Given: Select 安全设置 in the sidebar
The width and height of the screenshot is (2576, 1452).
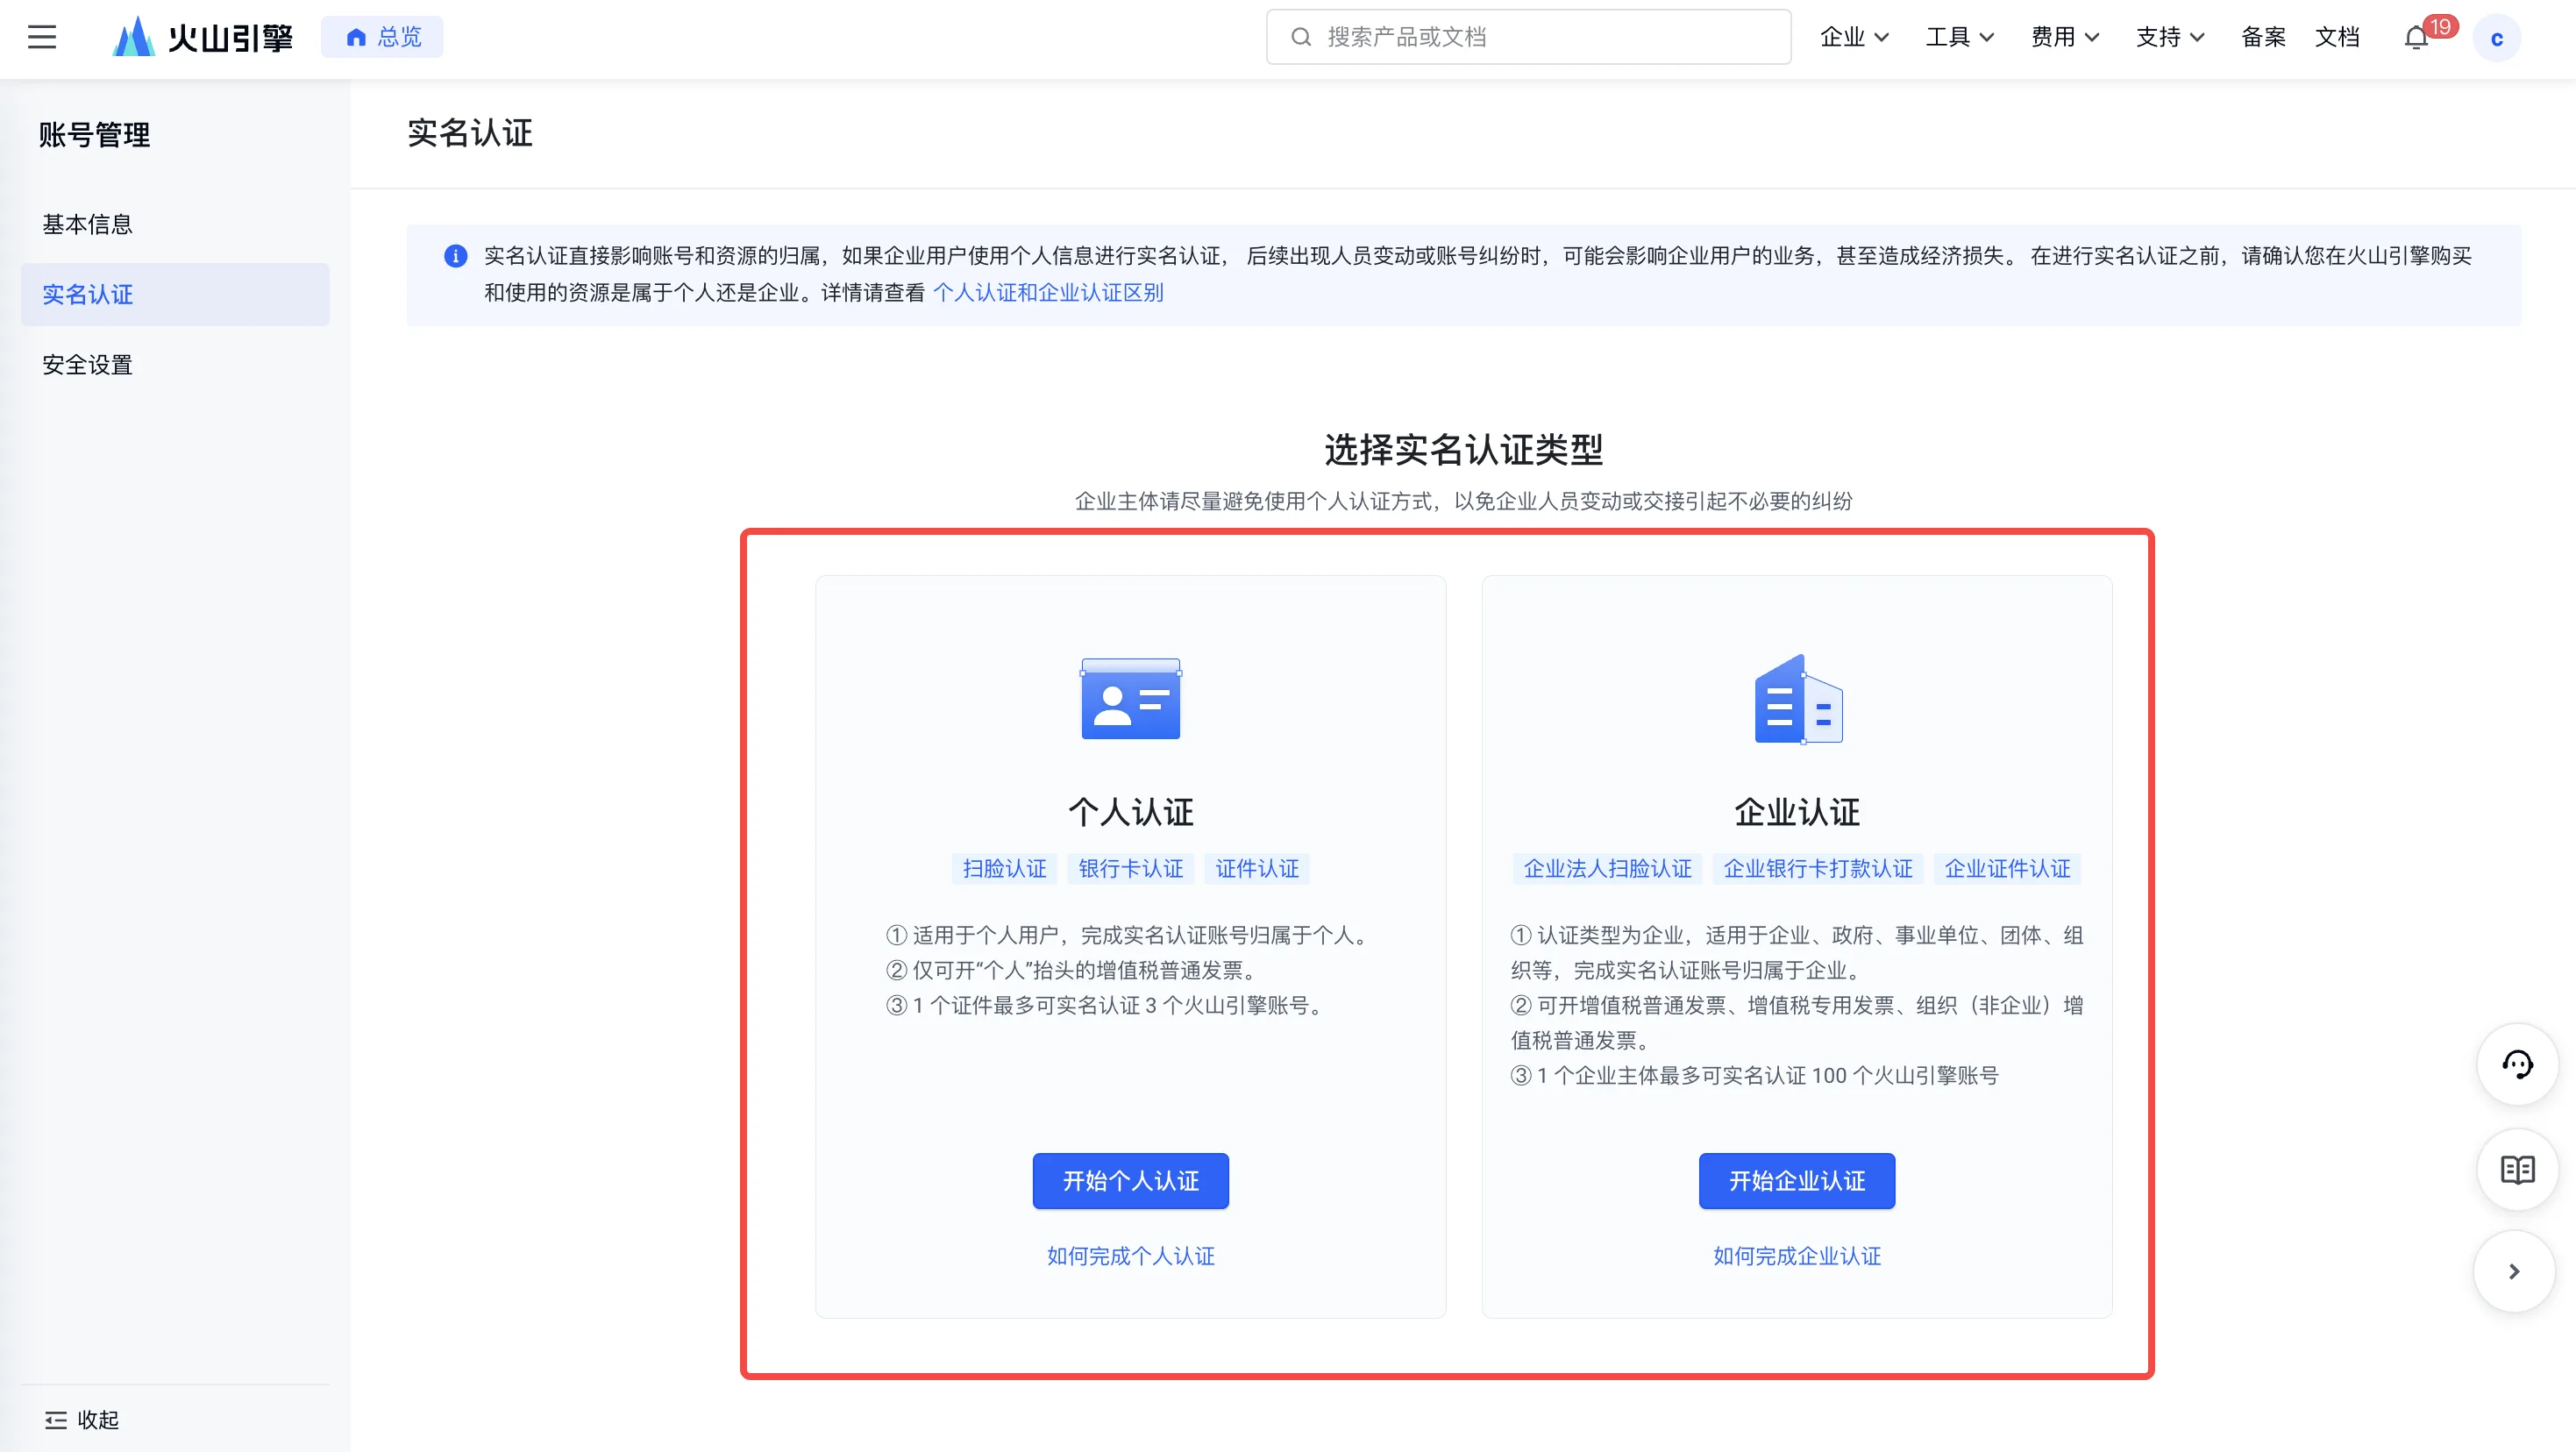Looking at the screenshot, I should pos(175,364).
